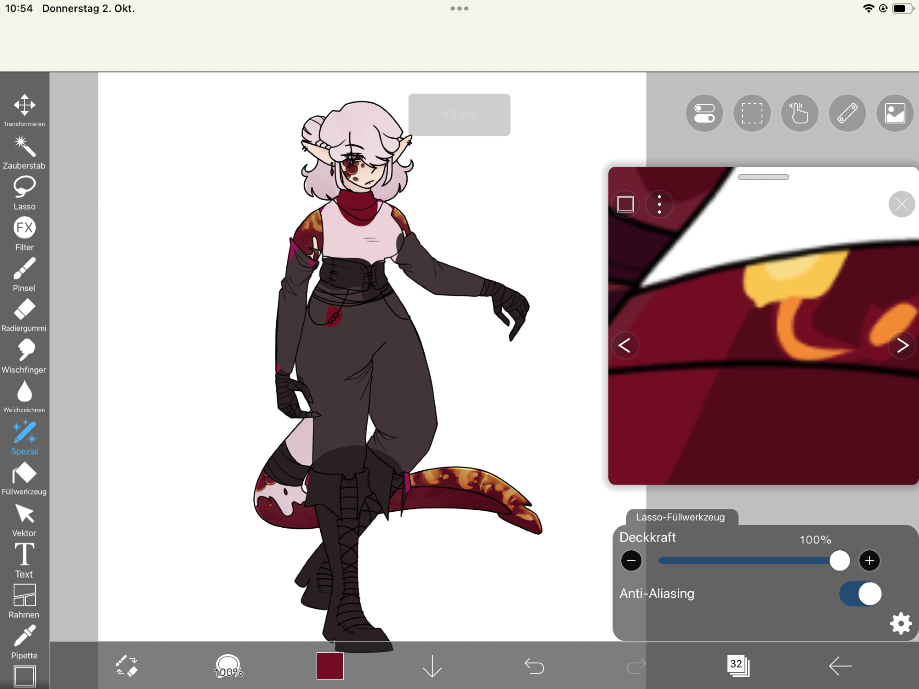Open the stabilizer touch settings icon
Viewport: 919px width, 689px height.
[800, 113]
